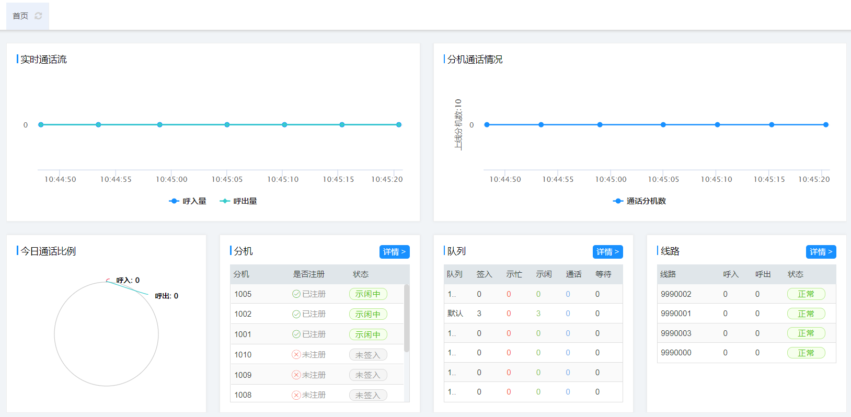Select line 9990002 cell
Image resolution: width=851 pixels, height=417 pixels.
[676, 294]
